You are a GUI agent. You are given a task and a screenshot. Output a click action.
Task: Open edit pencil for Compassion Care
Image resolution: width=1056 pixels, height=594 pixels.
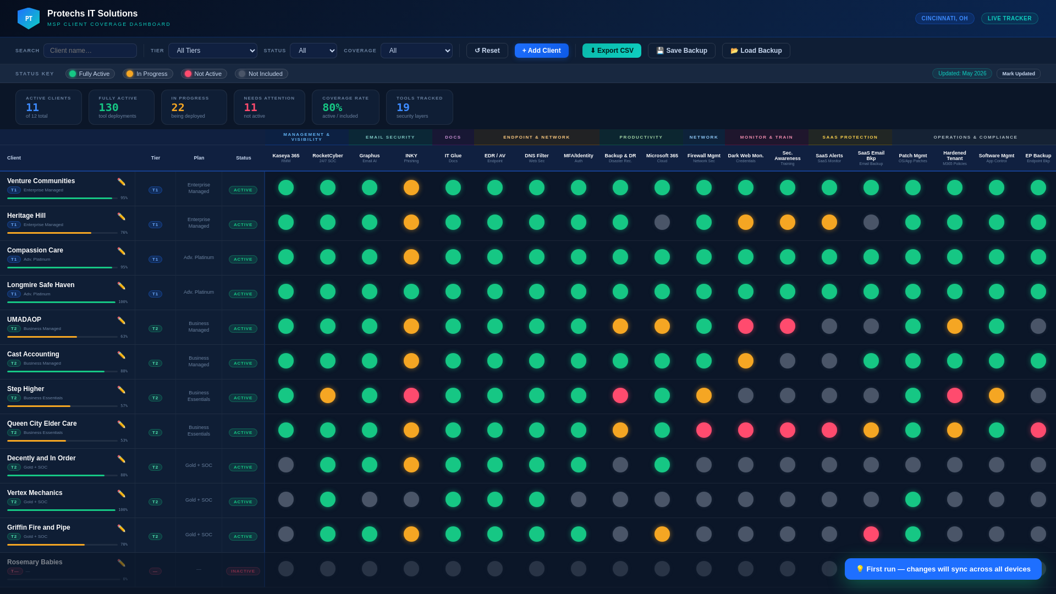[x=121, y=251]
